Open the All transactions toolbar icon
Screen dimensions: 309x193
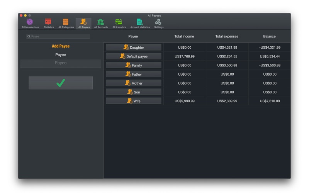[x=30, y=24]
